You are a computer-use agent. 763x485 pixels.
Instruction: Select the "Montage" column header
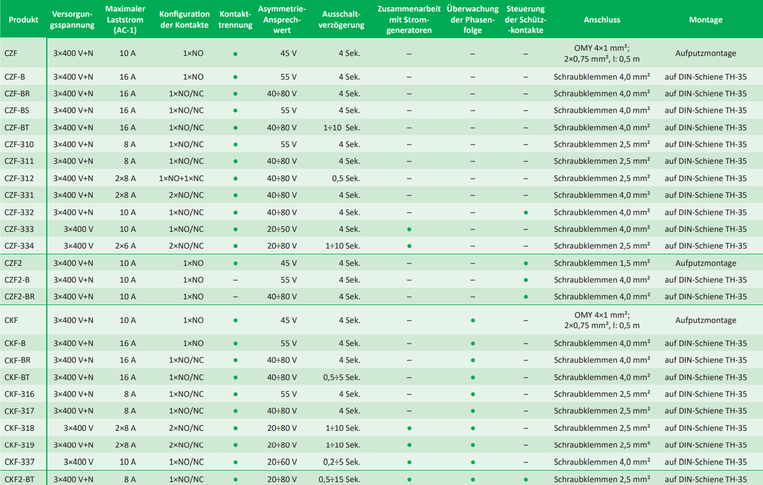(706, 20)
